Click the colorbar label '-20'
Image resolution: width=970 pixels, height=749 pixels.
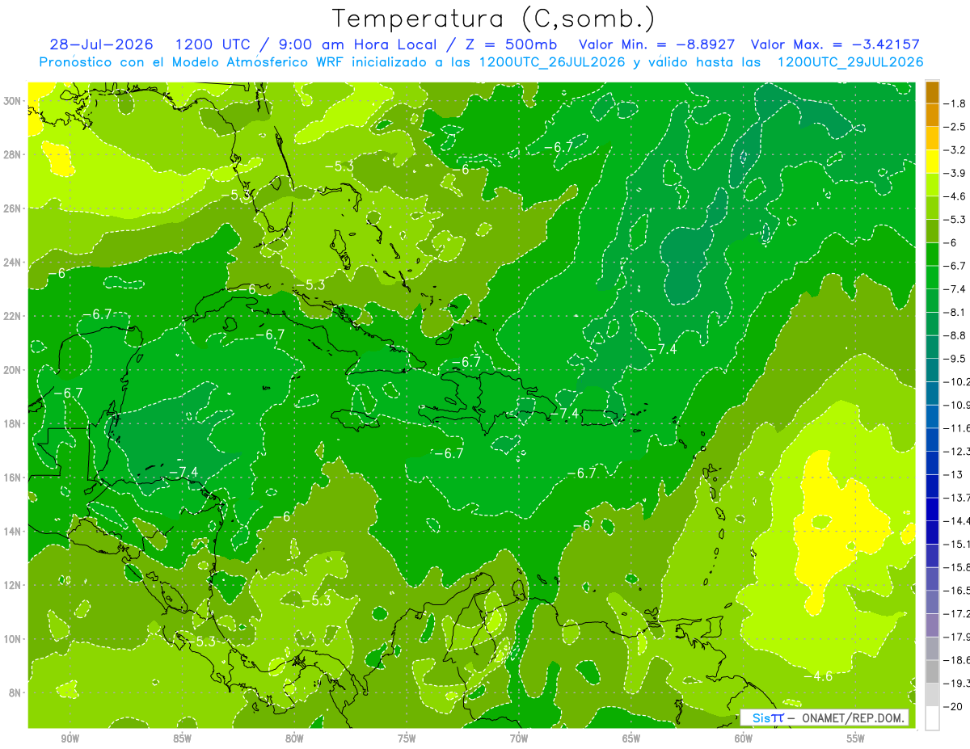[x=953, y=706]
